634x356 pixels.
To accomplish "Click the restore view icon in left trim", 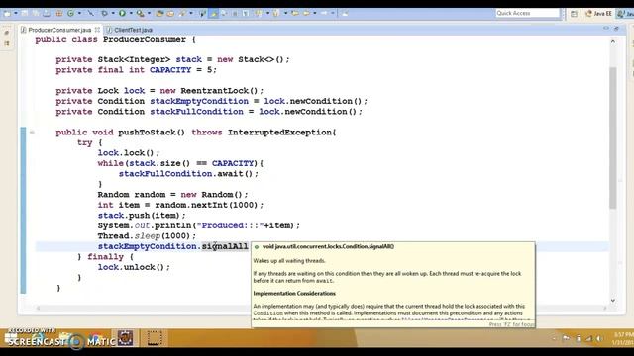I will (x=7, y=33).
